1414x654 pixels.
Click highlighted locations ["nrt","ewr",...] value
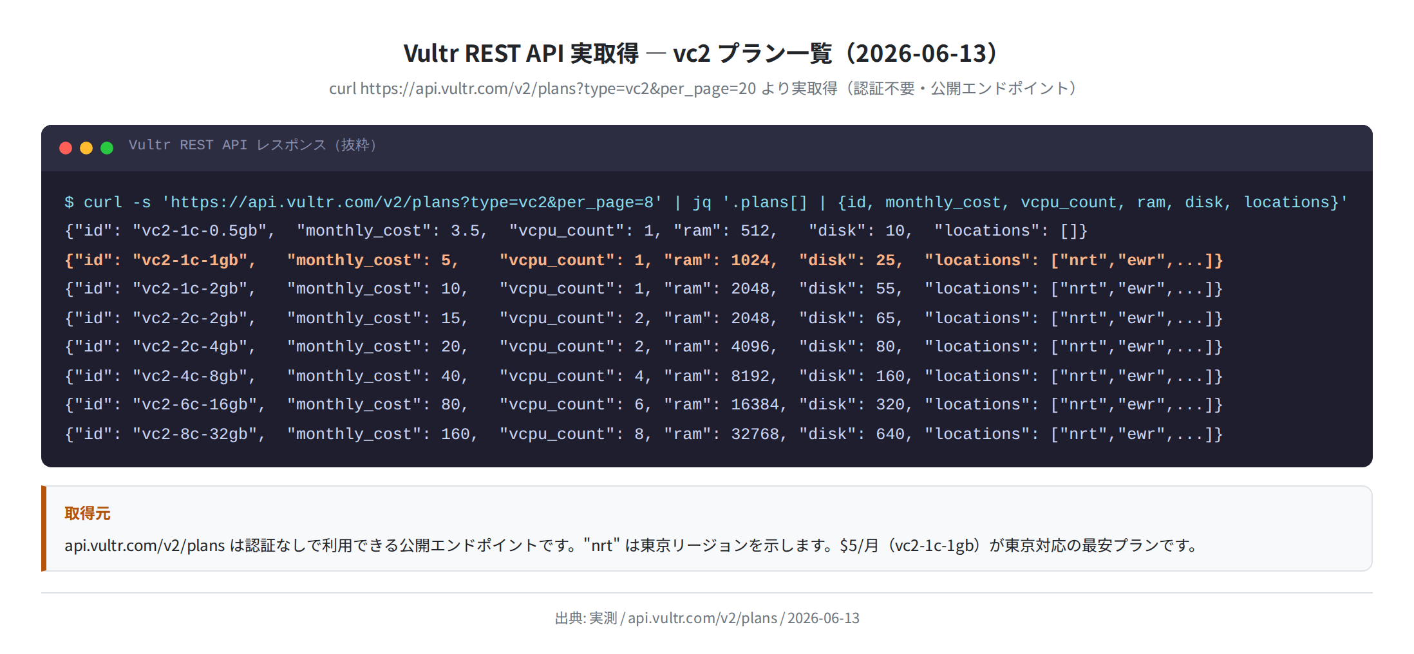click(x=1132, y=261)
